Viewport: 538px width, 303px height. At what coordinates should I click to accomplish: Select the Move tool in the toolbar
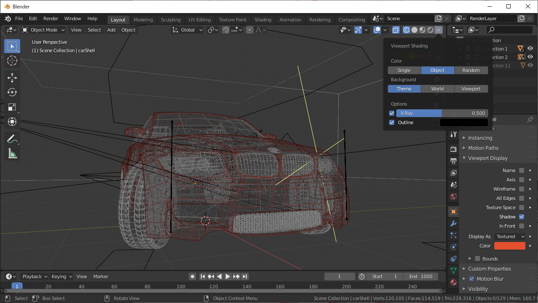pos(12,77)
